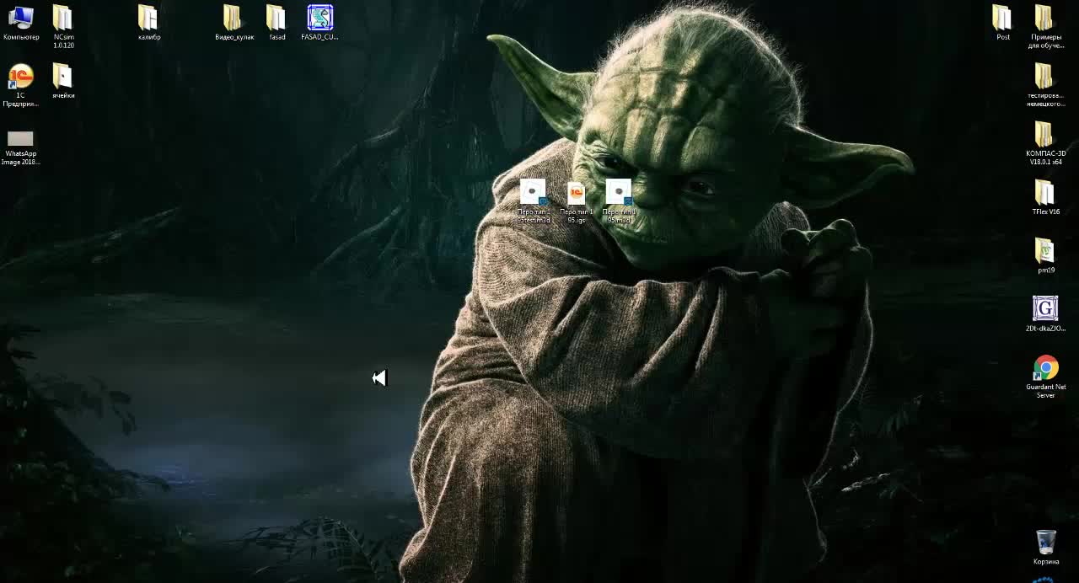Select the Примеры для обучения folder

[1045, 27]
